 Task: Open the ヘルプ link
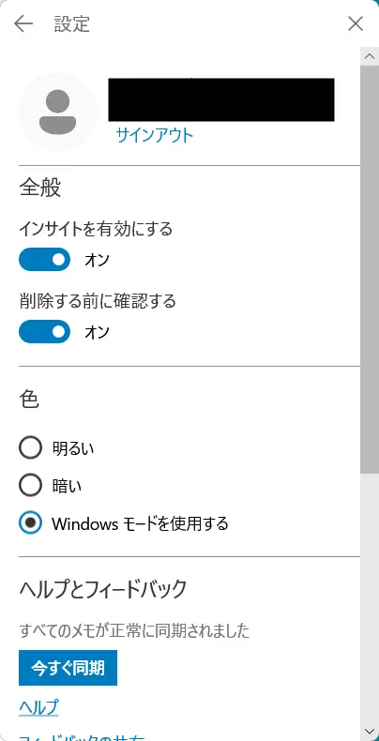tap(38, 707)
